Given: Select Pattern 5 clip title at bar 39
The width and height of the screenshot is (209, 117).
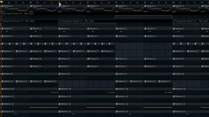Looking at the screenshot, I should pos(108,51).
